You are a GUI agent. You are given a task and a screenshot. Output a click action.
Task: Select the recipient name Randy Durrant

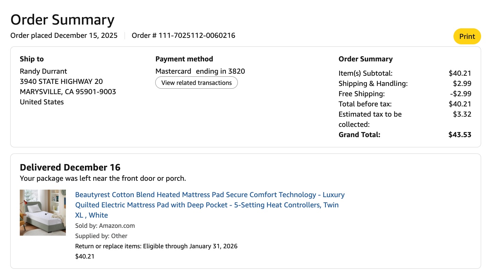(x=43, y=71)
